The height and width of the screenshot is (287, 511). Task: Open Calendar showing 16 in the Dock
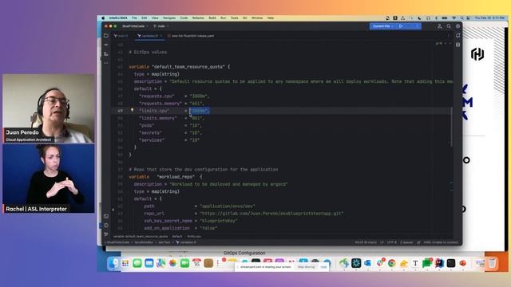[x=196, y=263]
